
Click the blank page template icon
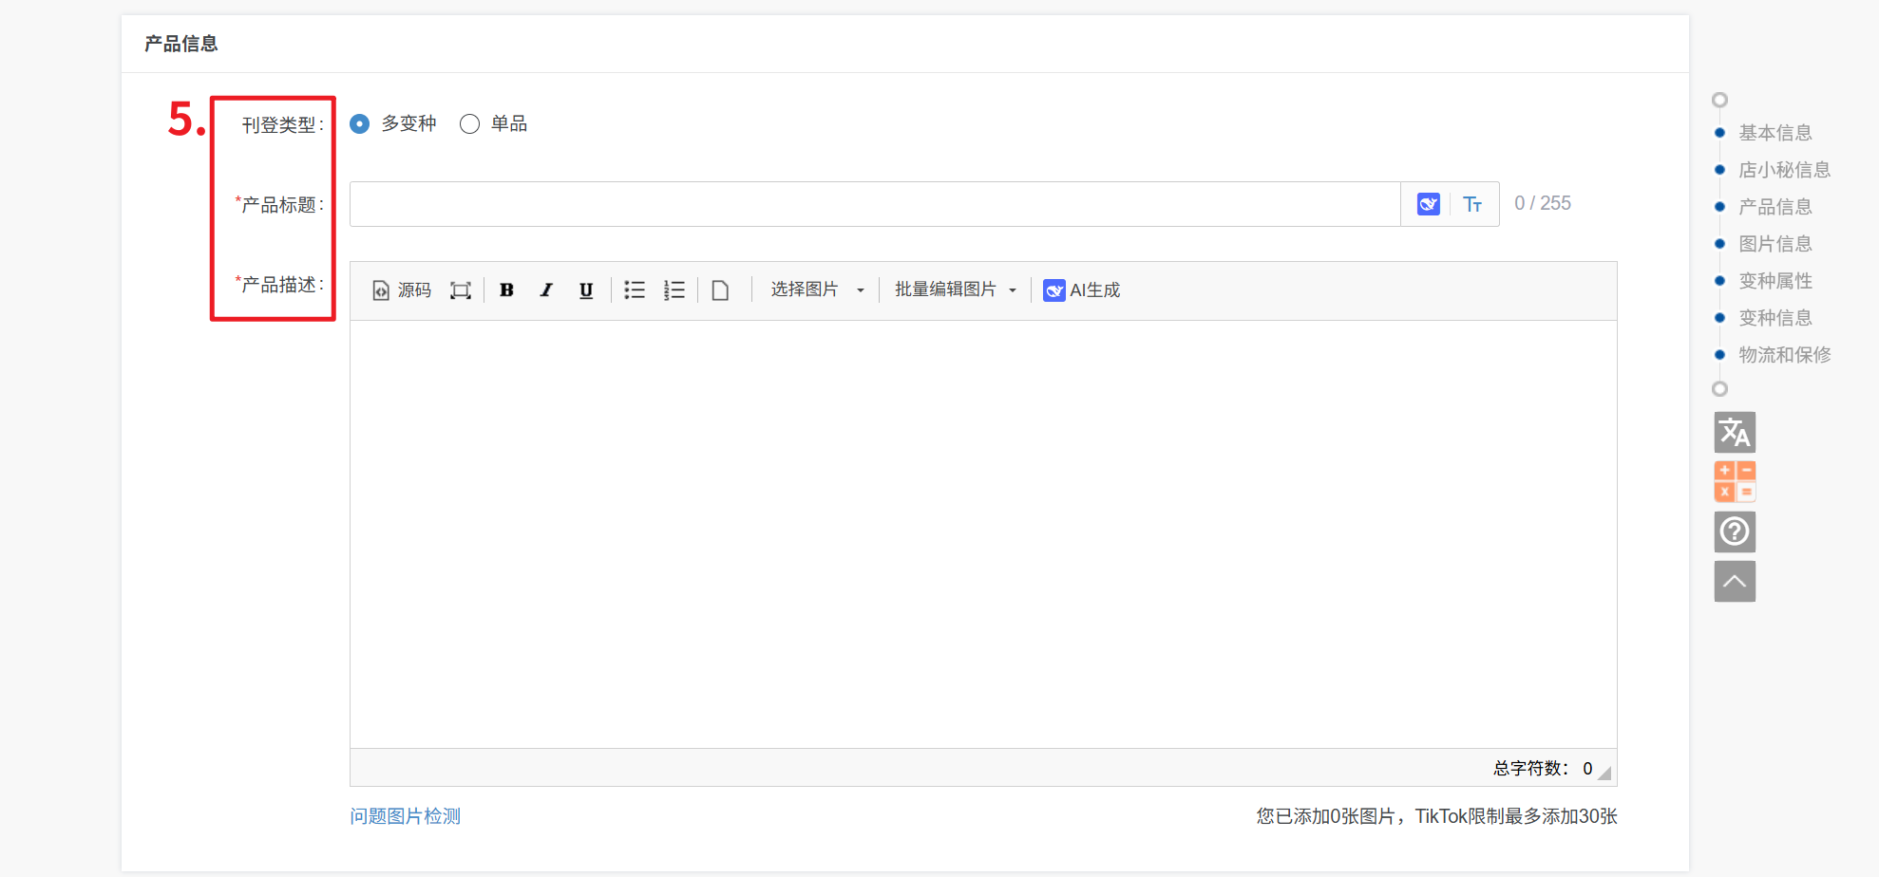pos(720,290)
